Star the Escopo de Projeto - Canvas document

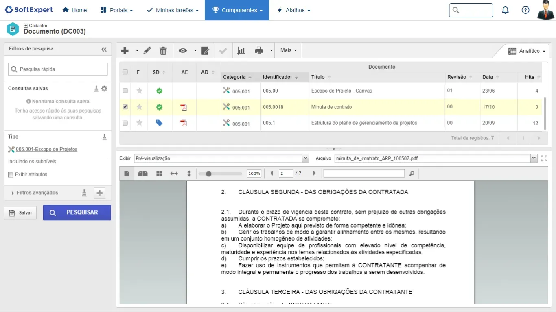pyautogui.click(x=139, y=91)
